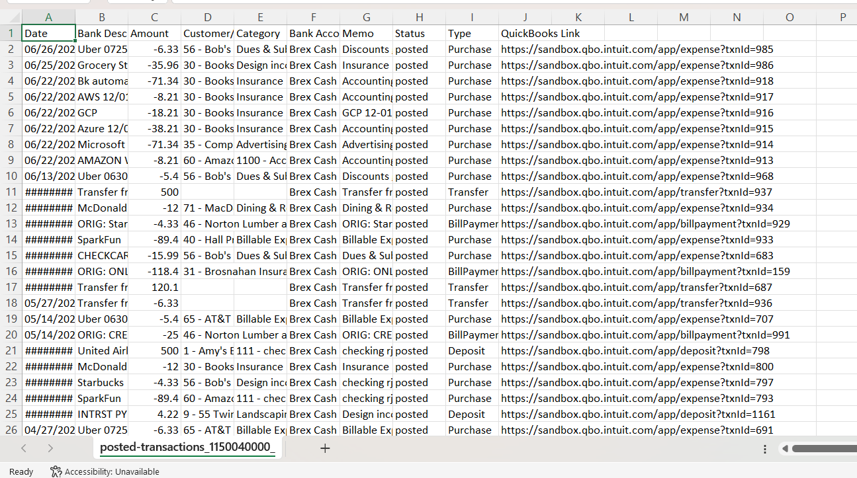Select the CHECKCAR description cell
The height and width of the screenshot is (478, 857).
(101, 255)
